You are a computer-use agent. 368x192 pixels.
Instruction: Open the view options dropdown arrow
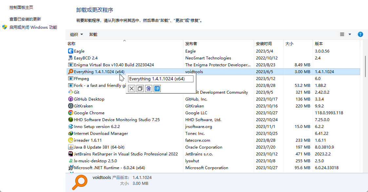pyautogui.click(x=350, y=34)
